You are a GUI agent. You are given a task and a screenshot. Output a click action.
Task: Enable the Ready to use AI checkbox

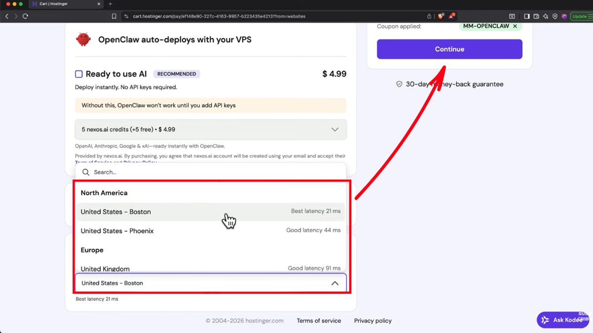tap(79, 74)
